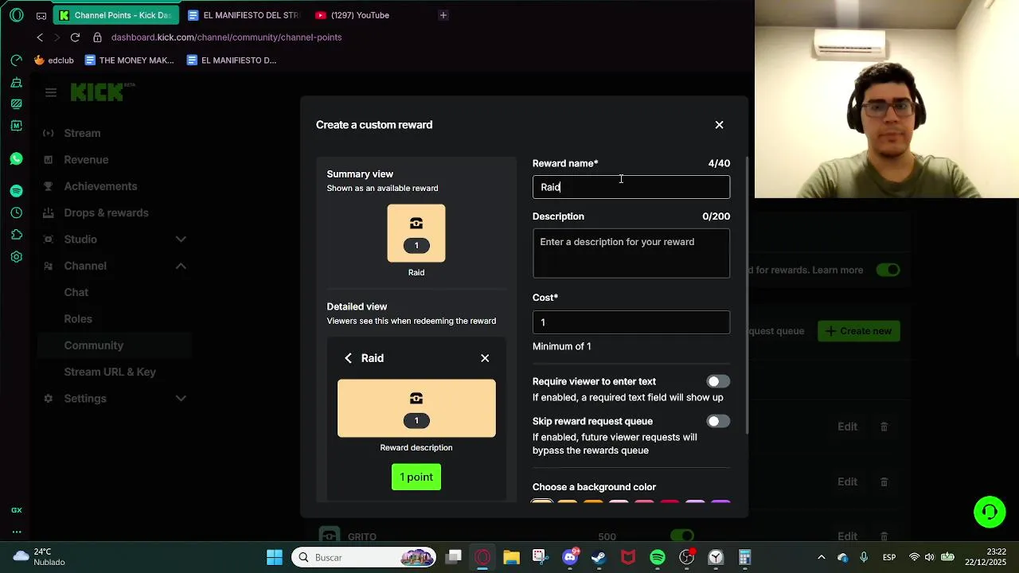
Task: Open a new browser tab with plus
Action: pos(443,15)
